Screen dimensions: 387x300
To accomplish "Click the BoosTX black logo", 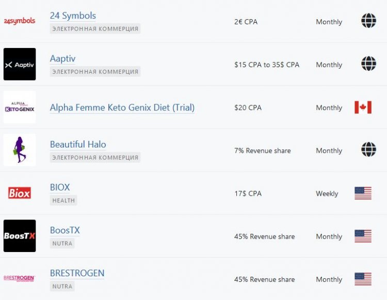I will [20, 236].
